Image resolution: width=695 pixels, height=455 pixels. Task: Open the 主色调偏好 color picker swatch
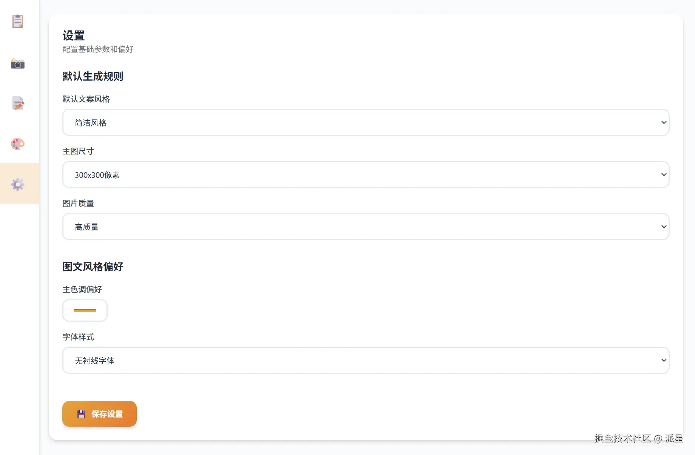[85, 310]
